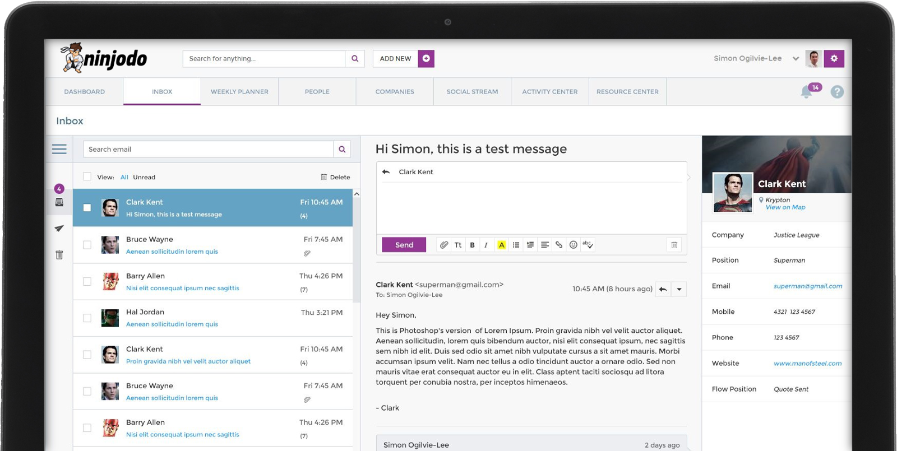The height and width of the screenshot is (451, 897).
Task: Go to the Activity Center tab
Action: tap(550, 92)
